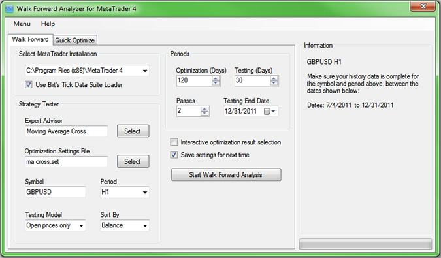Screen dimensions: 441x258
Task: Increase Passes with the up arrow
Action: coord(204,109)
